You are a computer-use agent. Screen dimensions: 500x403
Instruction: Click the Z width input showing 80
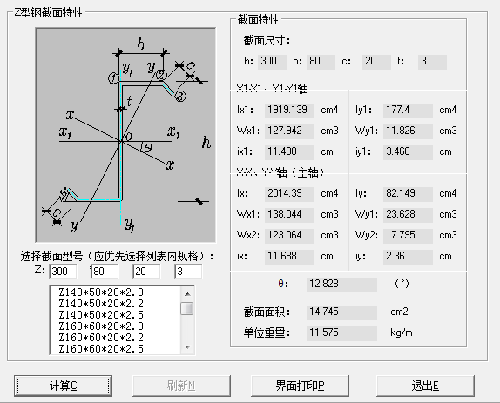click(x=105, y=272)
